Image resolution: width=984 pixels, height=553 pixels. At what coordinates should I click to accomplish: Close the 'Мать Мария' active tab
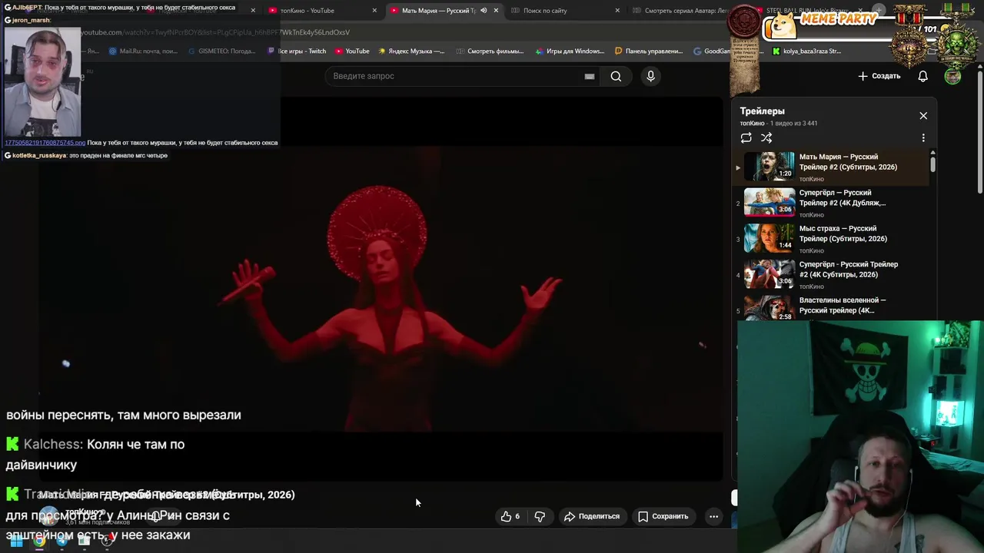click(x=496, y=11)
